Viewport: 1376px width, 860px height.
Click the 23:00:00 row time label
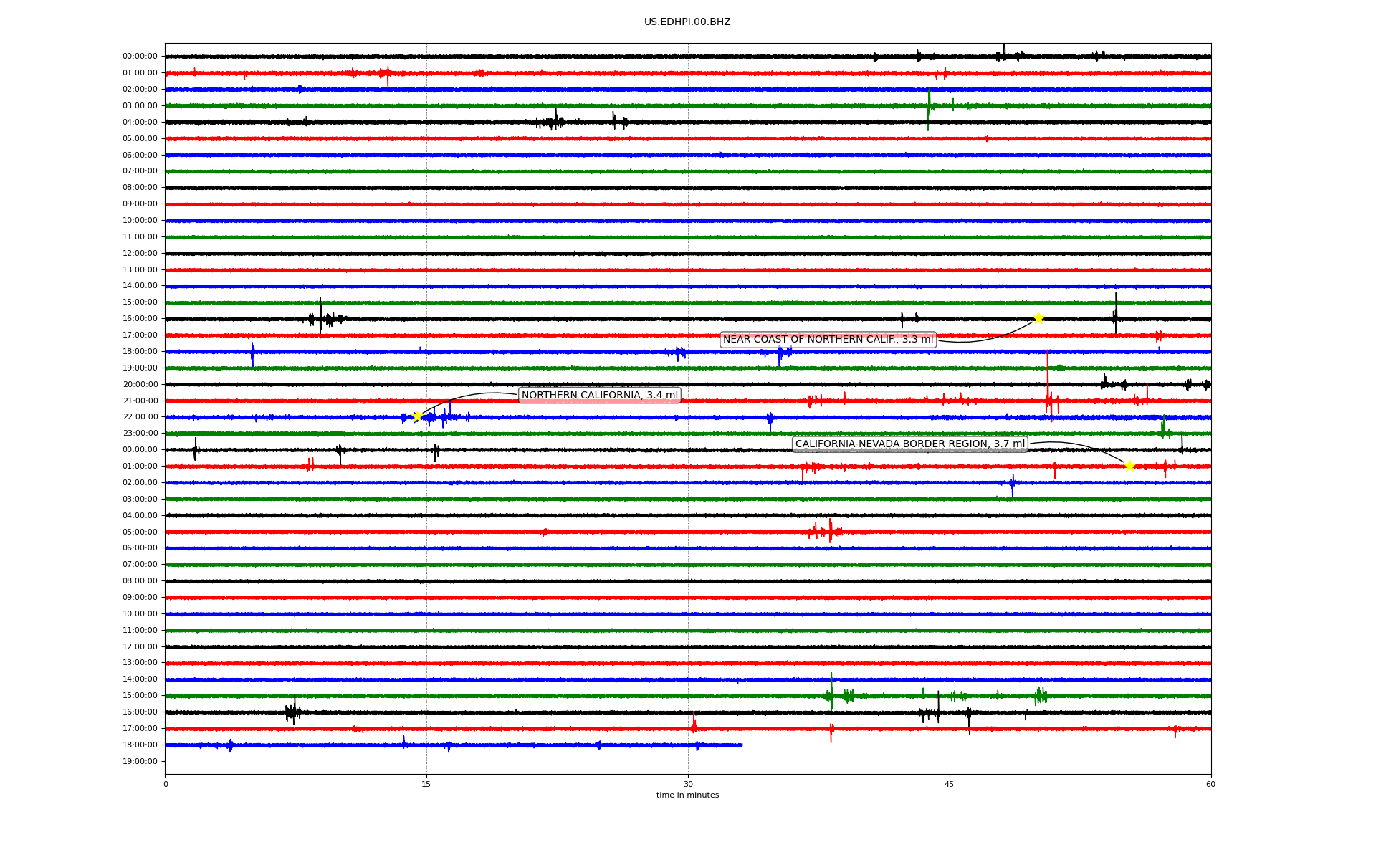coord(140,434)
